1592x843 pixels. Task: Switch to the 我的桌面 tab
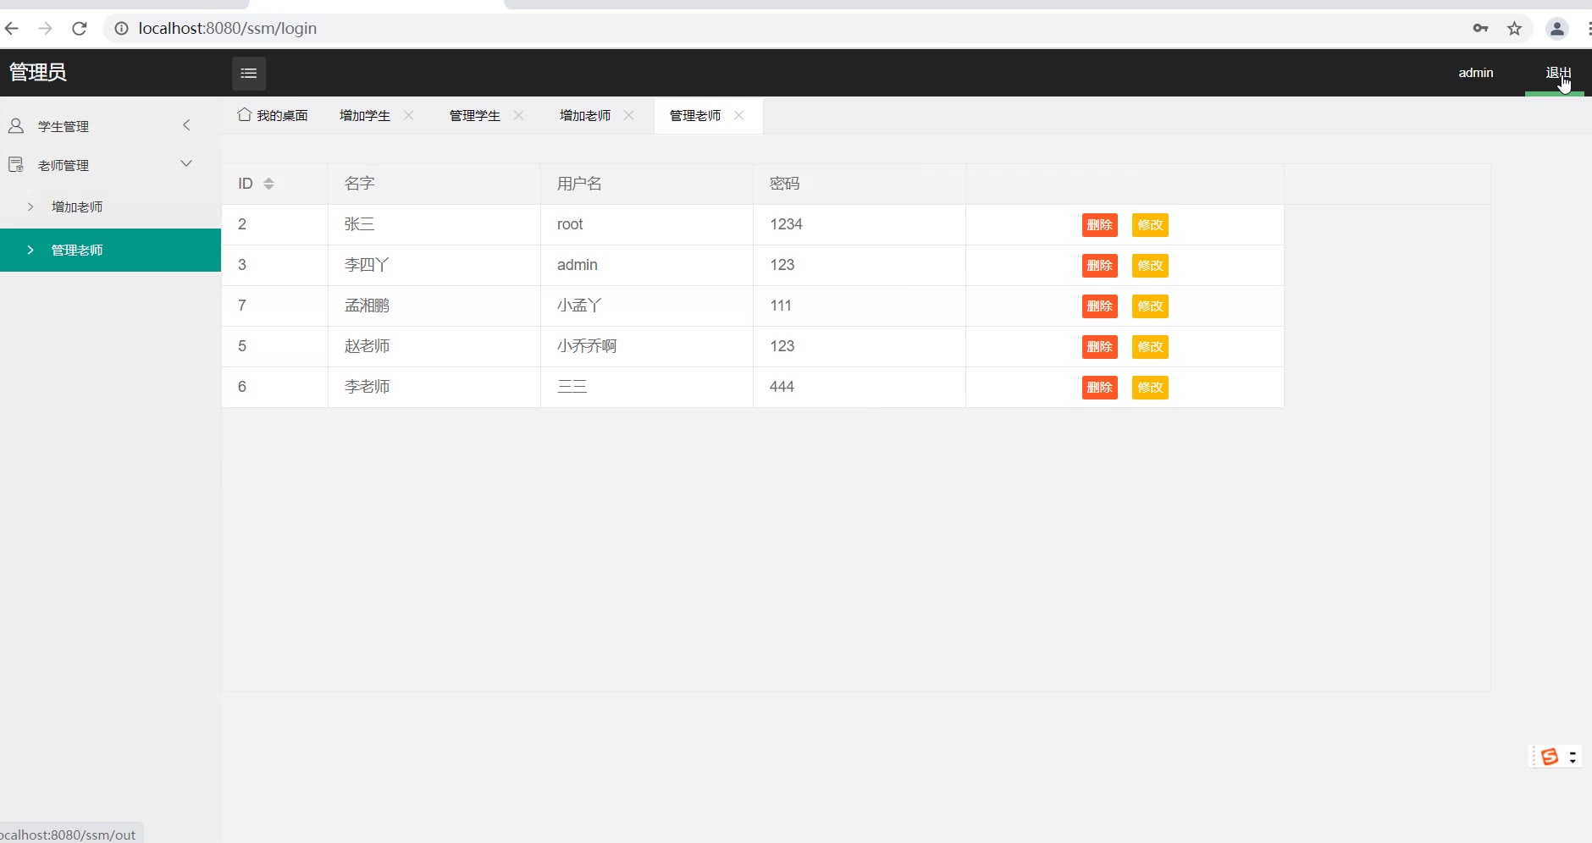(x=273, y=115)
